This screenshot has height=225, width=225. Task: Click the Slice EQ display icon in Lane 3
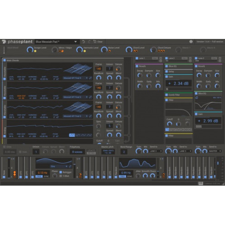(x=197, y=98)
